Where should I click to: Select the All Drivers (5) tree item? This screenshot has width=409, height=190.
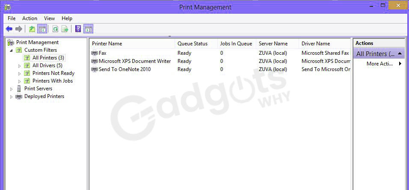coord(47,65)
